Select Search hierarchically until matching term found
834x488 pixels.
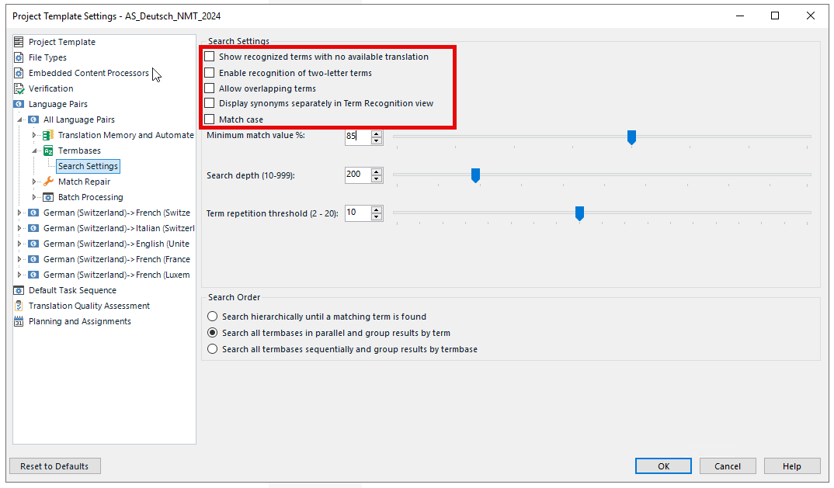212,317
